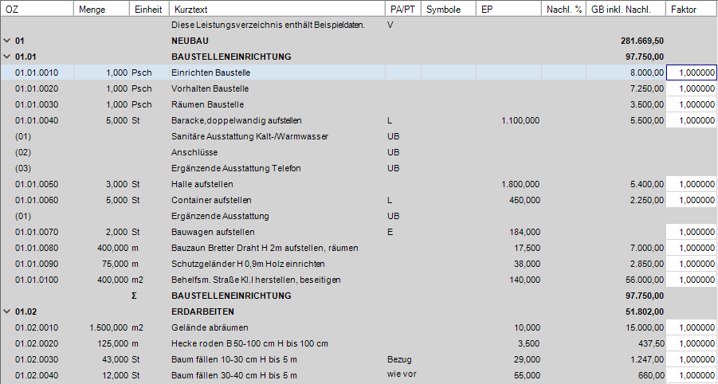
Task: Collapse the 01 NEUBAU group
Action: [6, 41]
